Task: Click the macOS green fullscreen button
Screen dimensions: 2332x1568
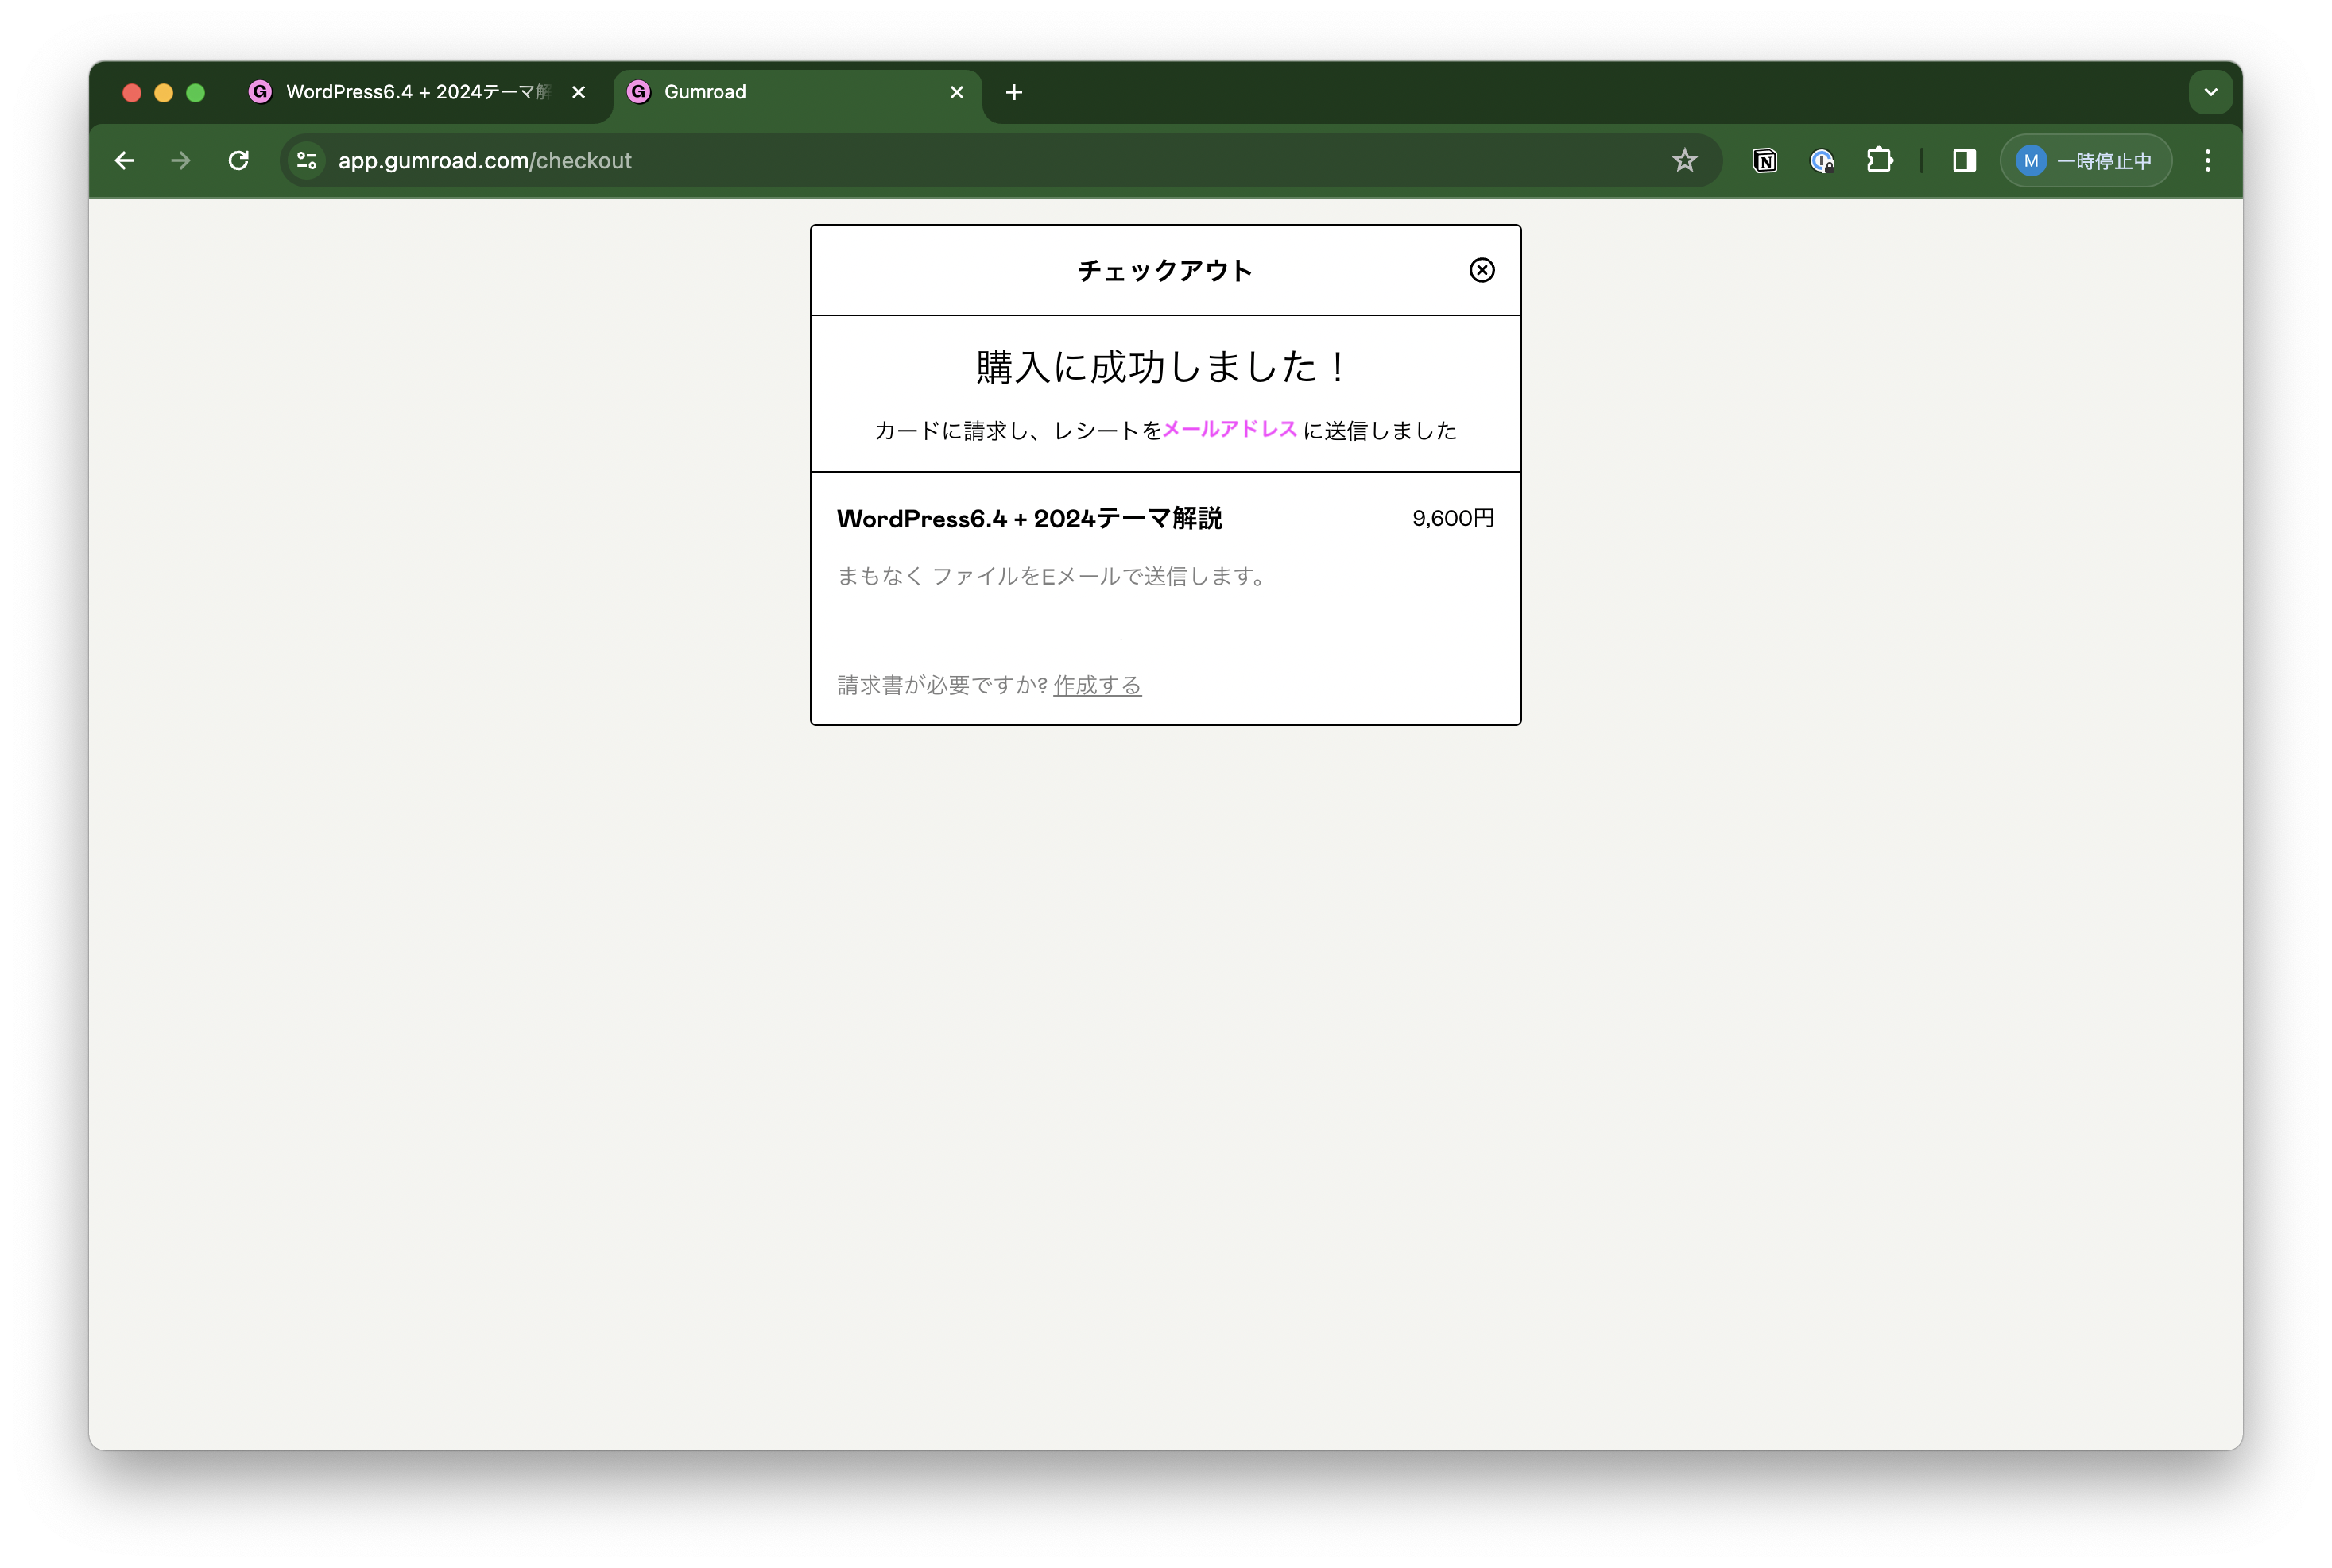Action: click(196, 92)
